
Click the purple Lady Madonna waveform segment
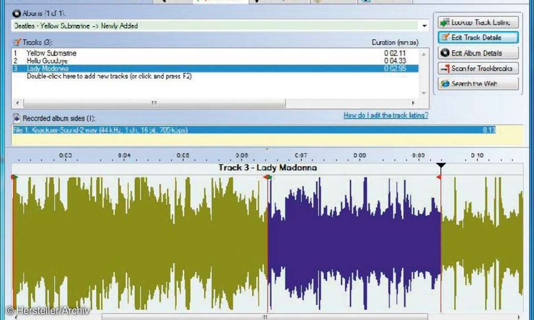coord(354,244)
